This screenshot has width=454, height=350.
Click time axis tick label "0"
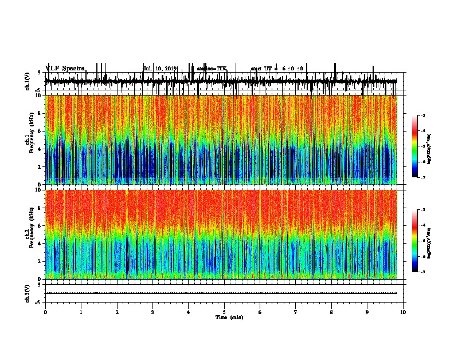[45, 312]
